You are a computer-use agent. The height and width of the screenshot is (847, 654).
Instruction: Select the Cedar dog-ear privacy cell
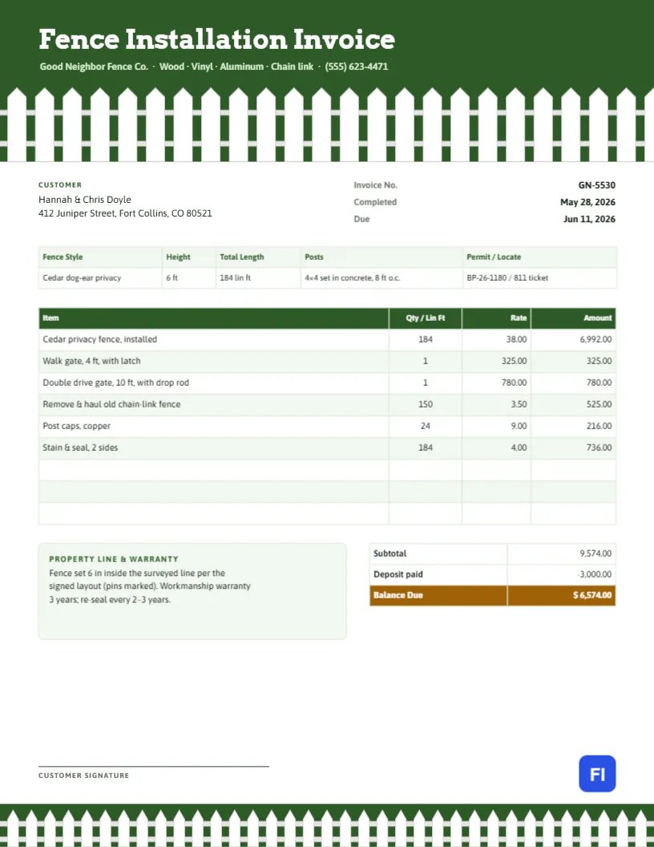pos(100,278)
